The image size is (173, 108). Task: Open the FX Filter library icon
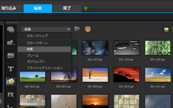click(11, 95)
